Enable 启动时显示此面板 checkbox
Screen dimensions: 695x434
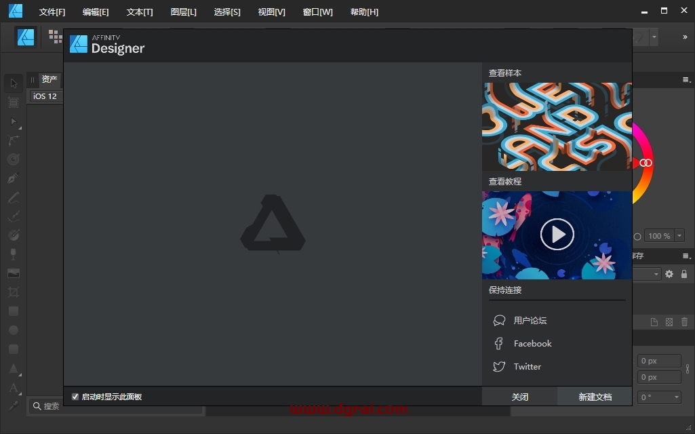pos(75,397)
